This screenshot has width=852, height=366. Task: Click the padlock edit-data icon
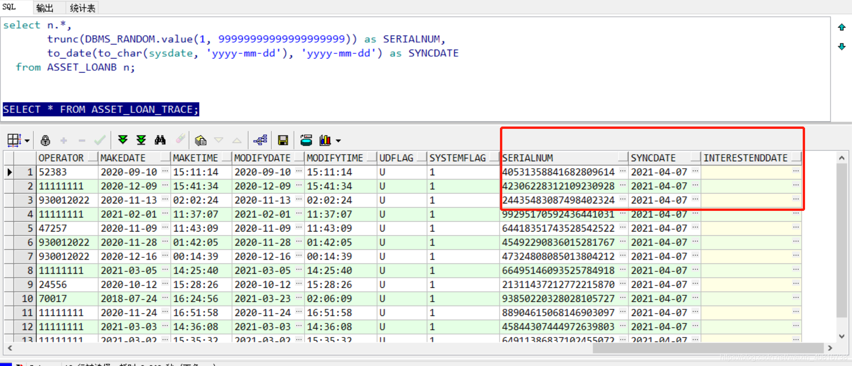point(45,140)
